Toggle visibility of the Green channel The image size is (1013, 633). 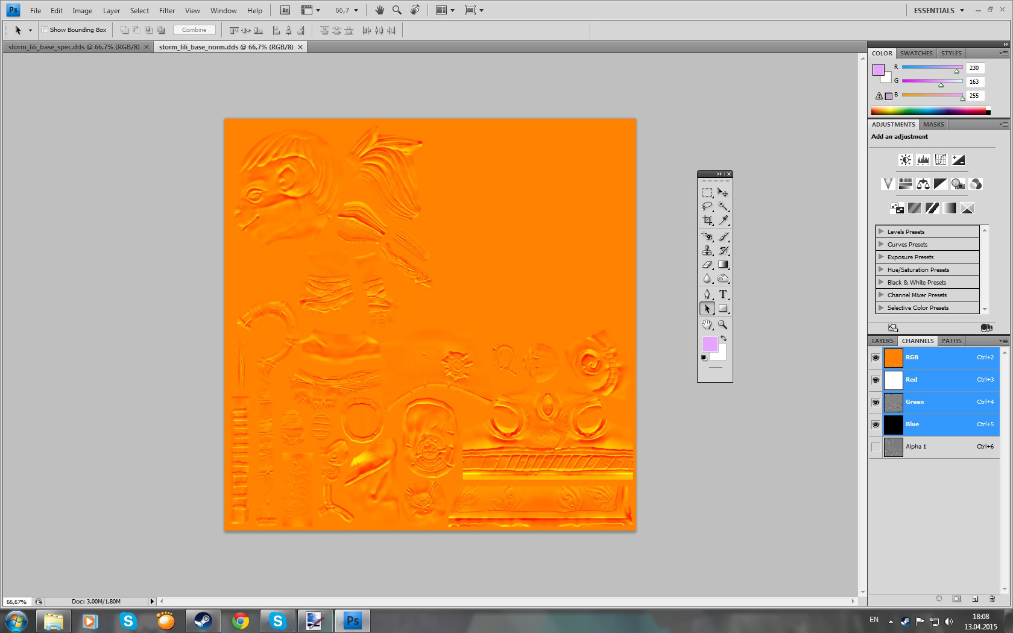876,402
